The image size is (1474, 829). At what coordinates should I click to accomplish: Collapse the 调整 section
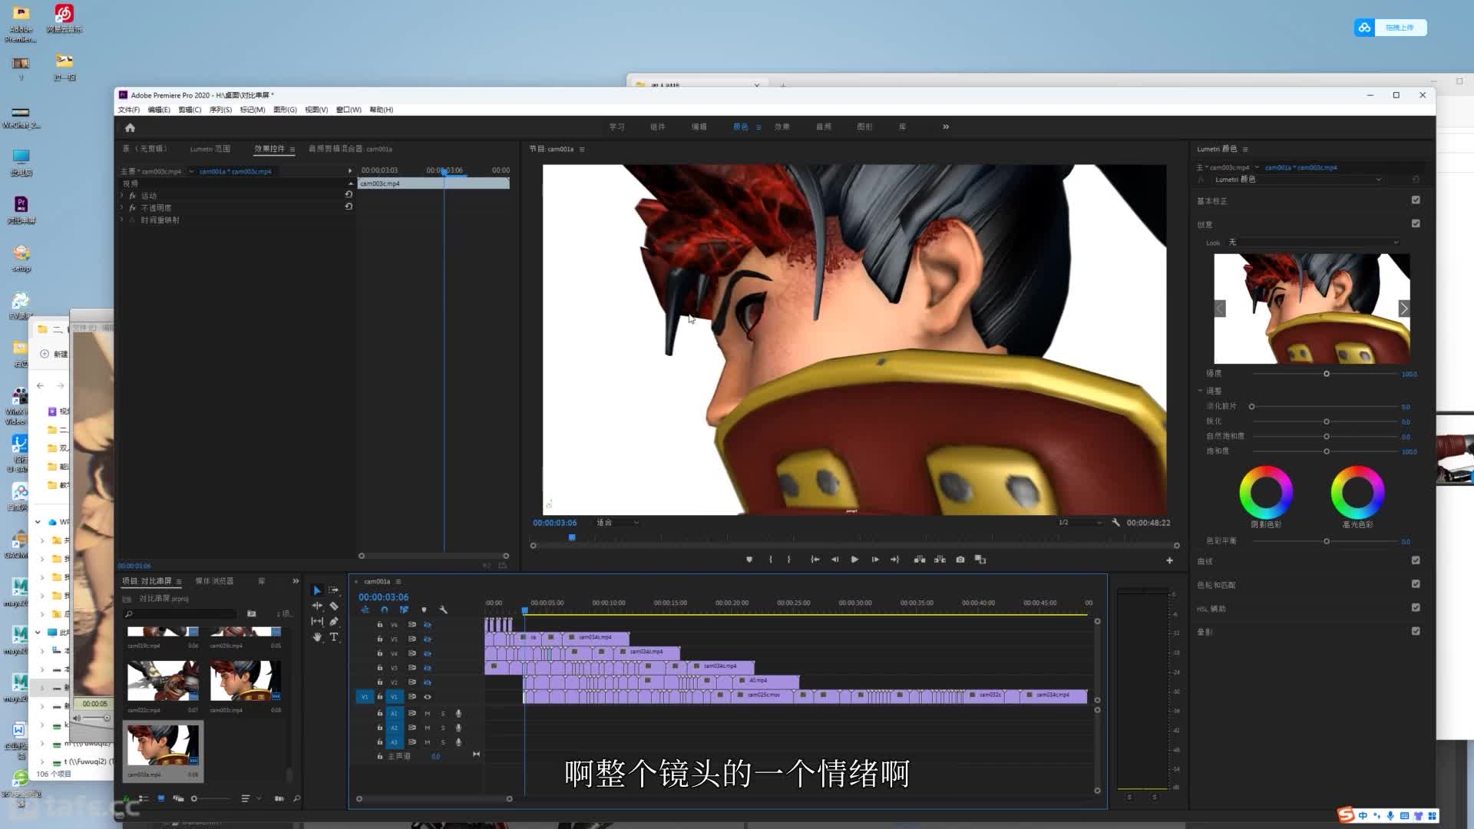click(1200, 391)
